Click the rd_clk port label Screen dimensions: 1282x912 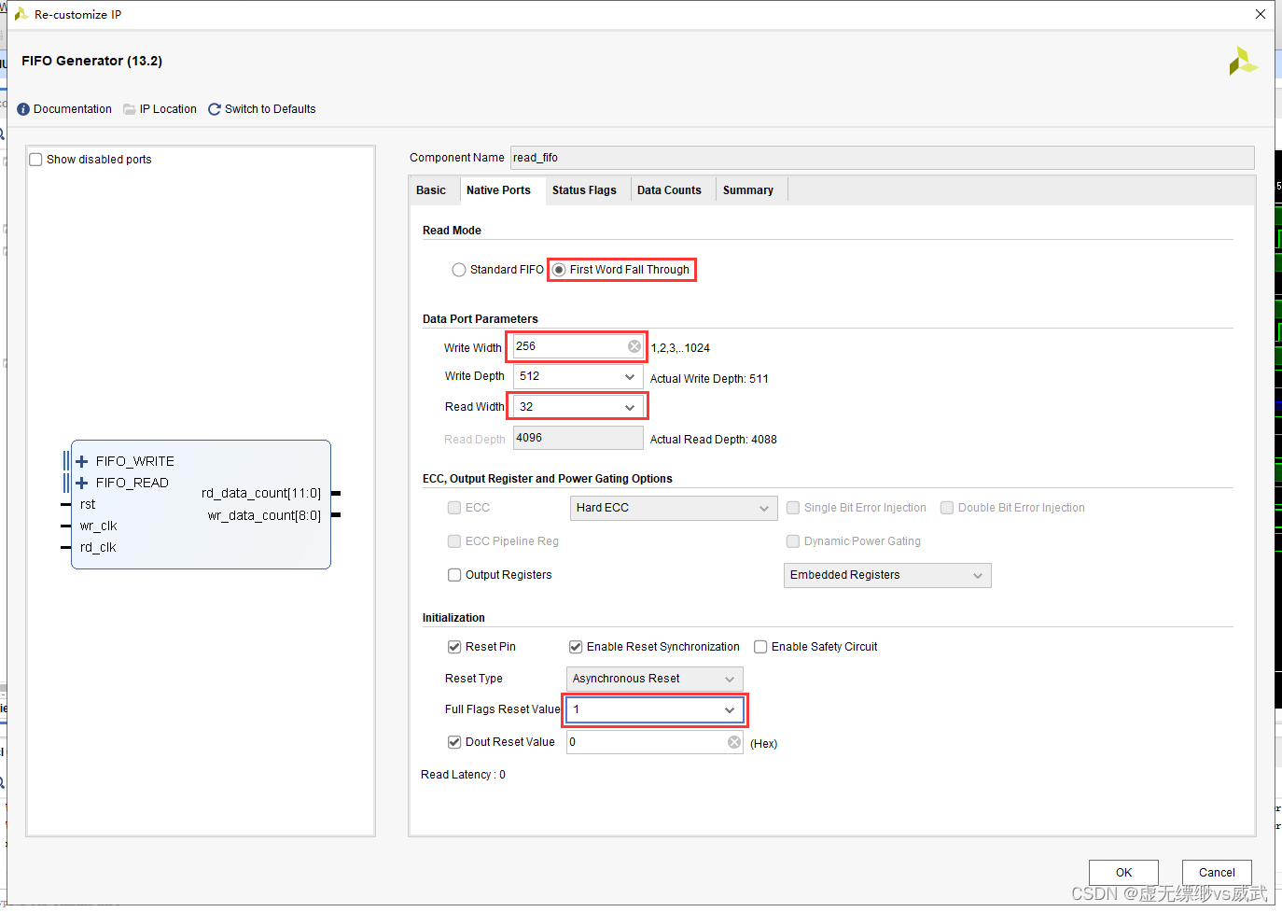pyautogui.click(x=98, y=548)
